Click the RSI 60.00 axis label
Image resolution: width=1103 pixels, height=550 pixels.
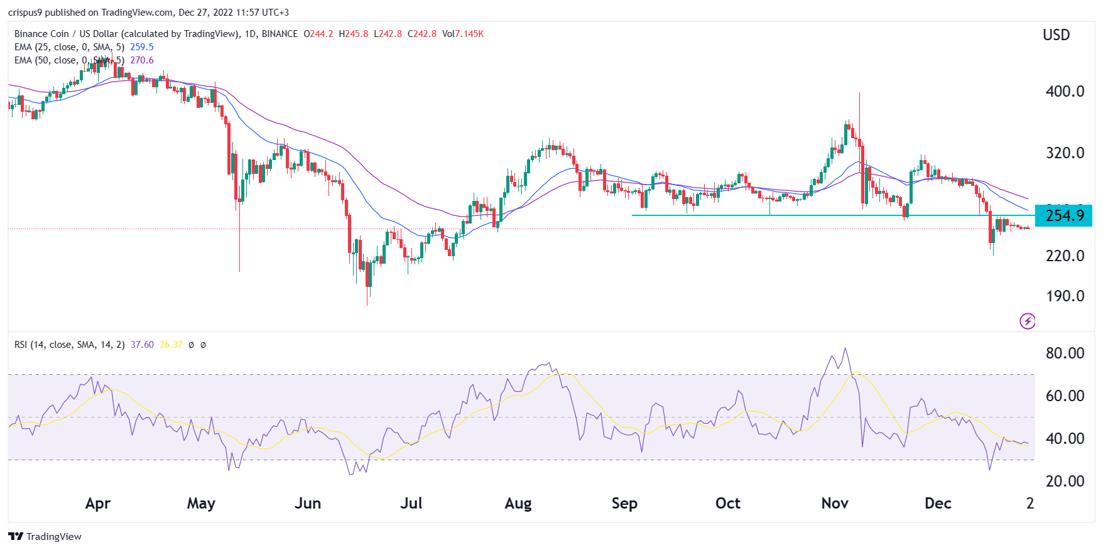(1065, 396)
